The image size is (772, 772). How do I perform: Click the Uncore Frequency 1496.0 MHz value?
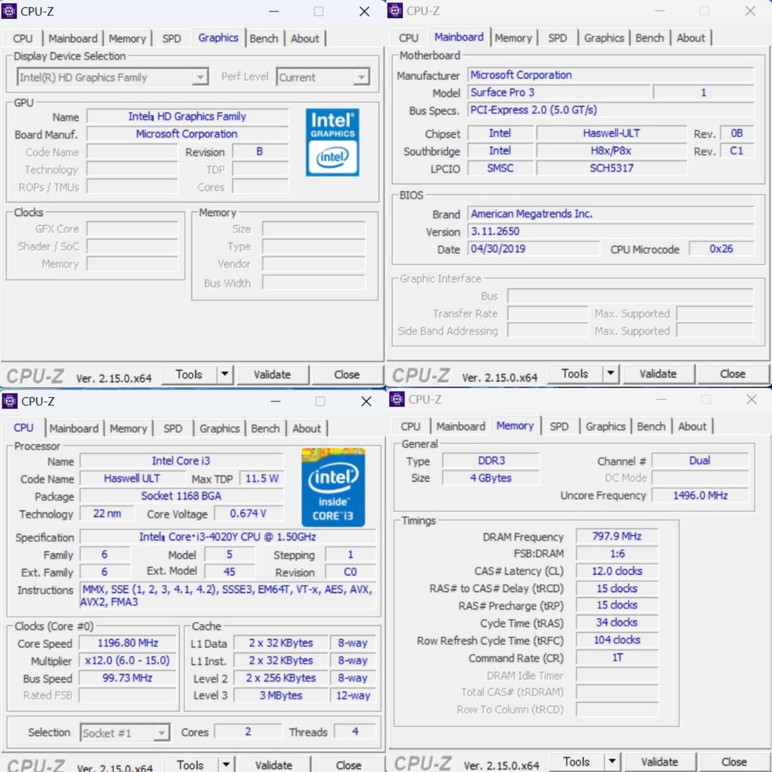point(701,495)
